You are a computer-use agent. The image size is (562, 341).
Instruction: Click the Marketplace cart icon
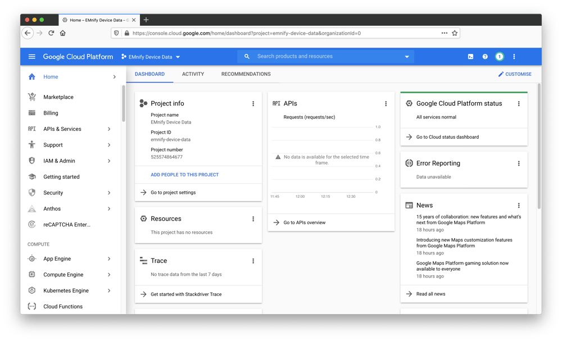pyautogui.click(x=32, y=97)
